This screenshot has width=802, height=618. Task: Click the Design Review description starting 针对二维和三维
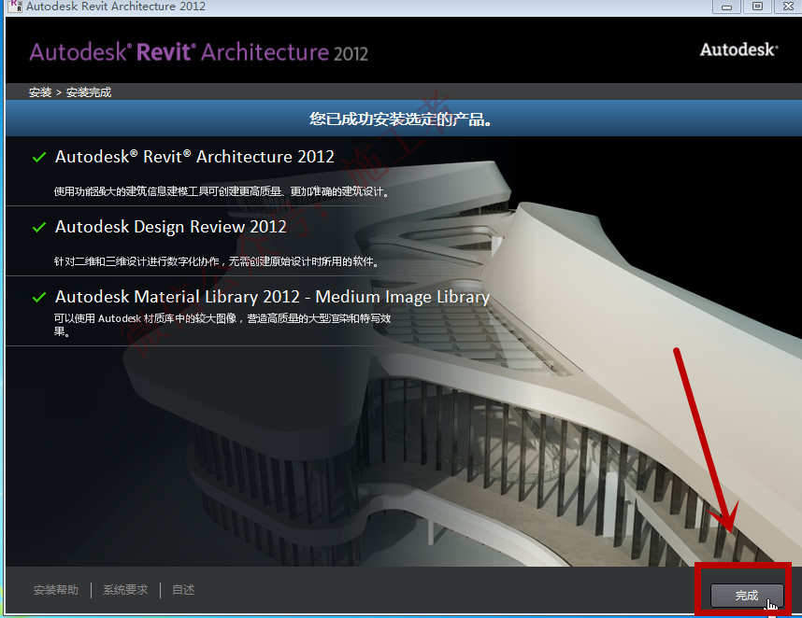click(x=216, y=261)
